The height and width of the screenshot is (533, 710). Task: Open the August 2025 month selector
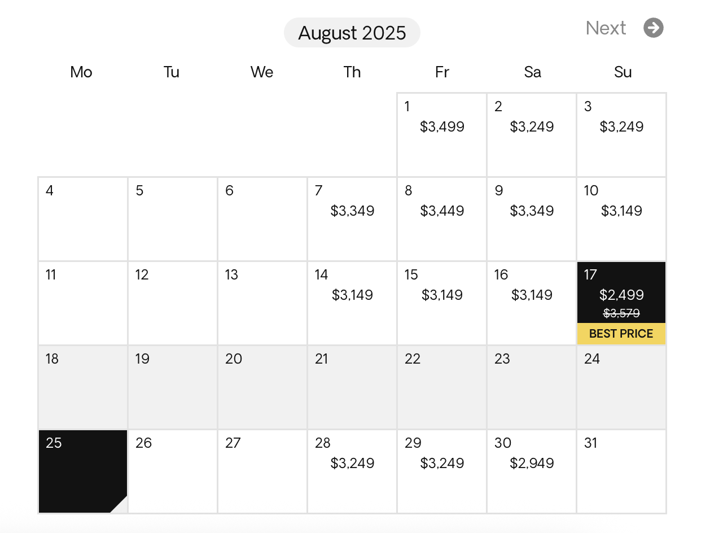point(352,32)
